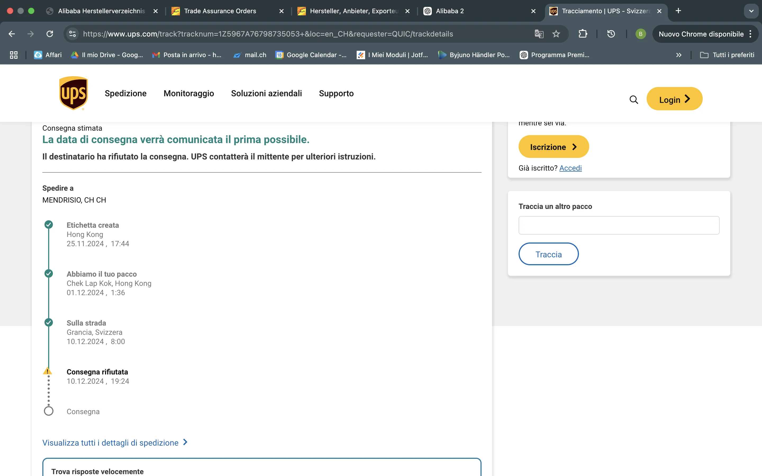This screenshot has height=476, width=762.
Task: Open the UPS site search magnifier
Action: pos(633,100)
